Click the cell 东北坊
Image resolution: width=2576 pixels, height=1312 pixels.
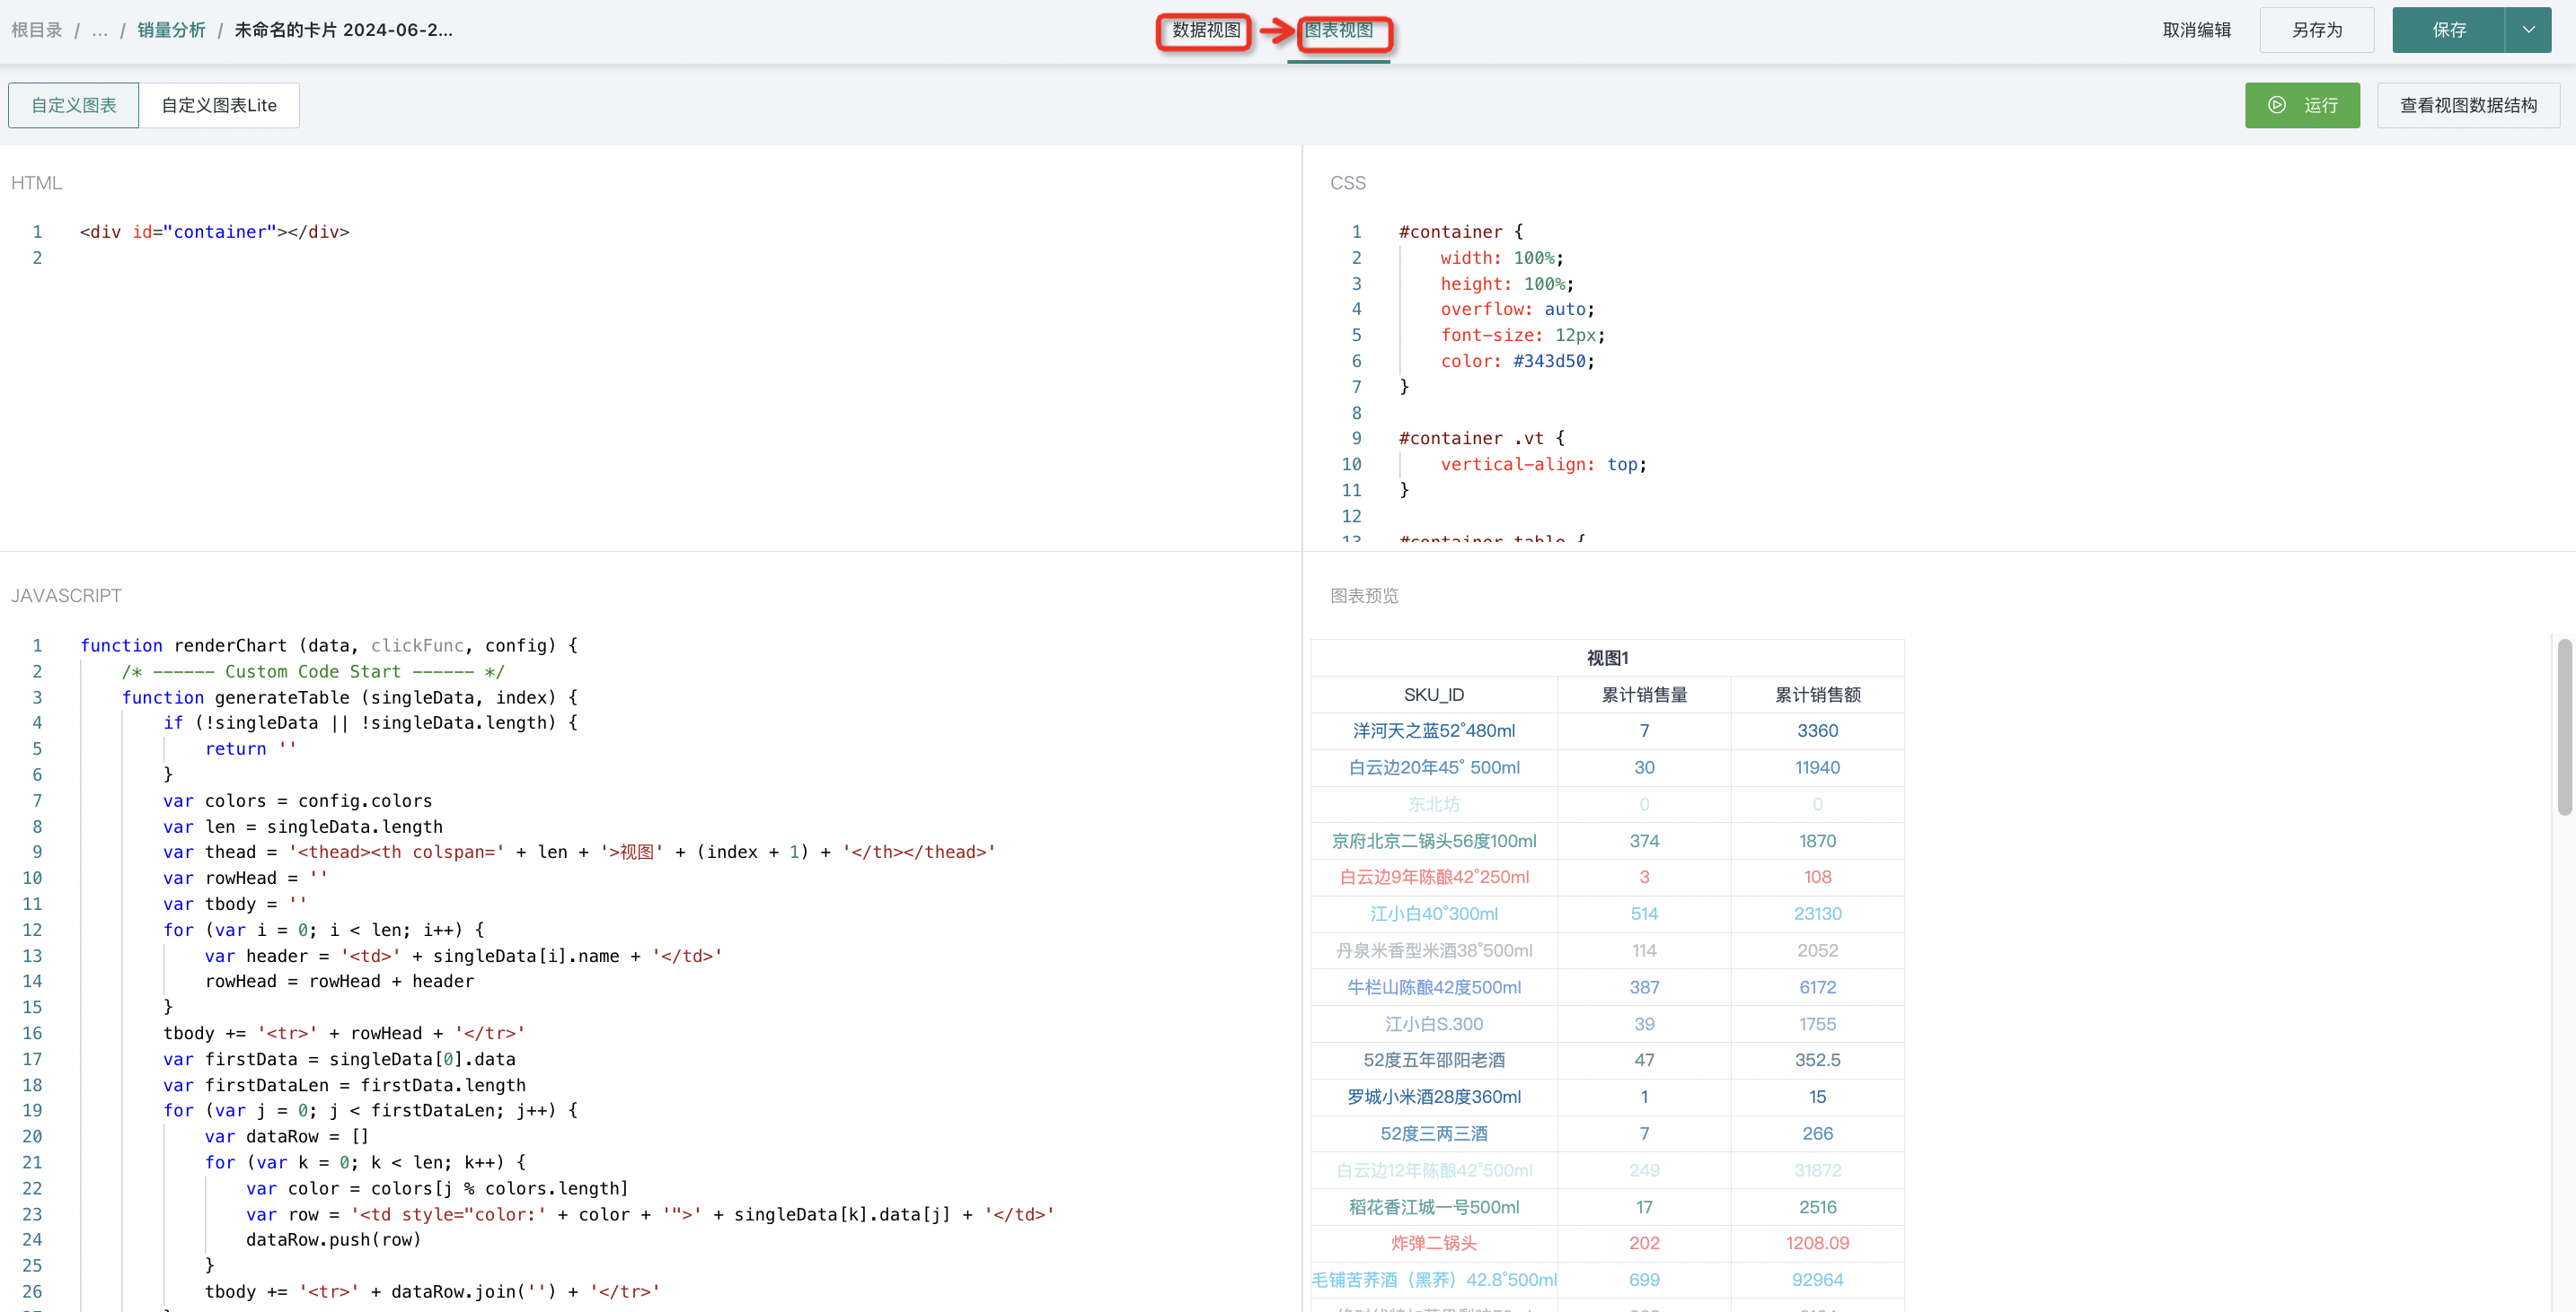tap(1433, 804)
